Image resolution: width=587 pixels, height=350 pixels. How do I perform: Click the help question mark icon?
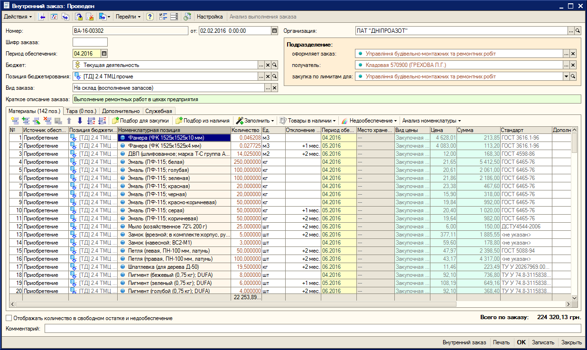pos(150,17)
